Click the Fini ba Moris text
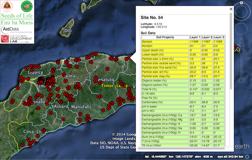Image resolution: width=252 pixels, height=160 pixels. click(x=17, y=23)
